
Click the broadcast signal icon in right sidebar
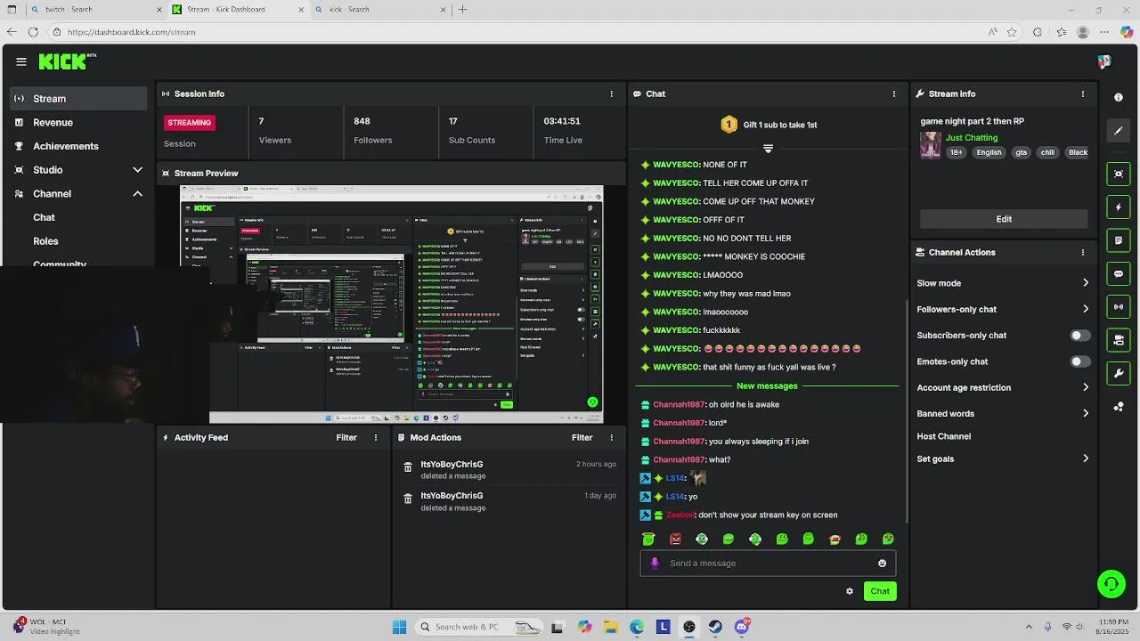(1119, 307)
